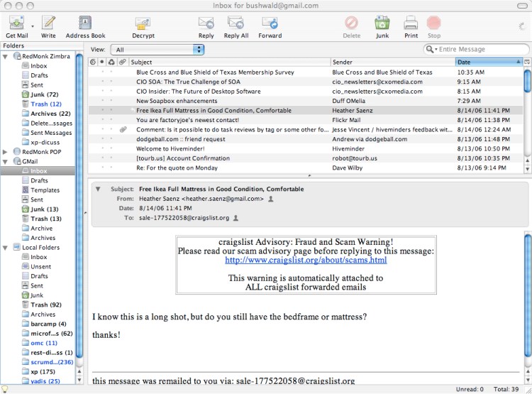This screenshot has width=532, height=394.
Task: Open the Address Book icon
Action: point(85,23)
